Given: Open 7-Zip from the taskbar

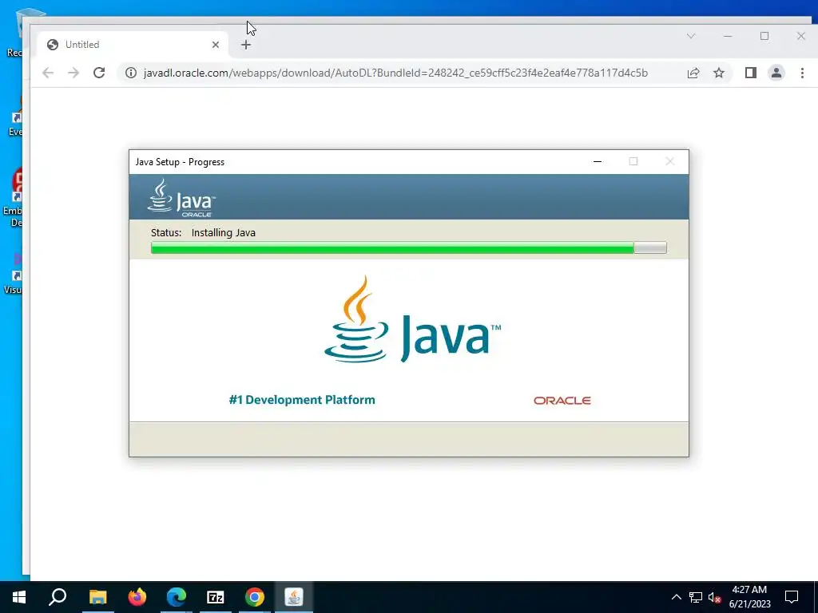Looking at the screenshot, I should pos(216,597).
